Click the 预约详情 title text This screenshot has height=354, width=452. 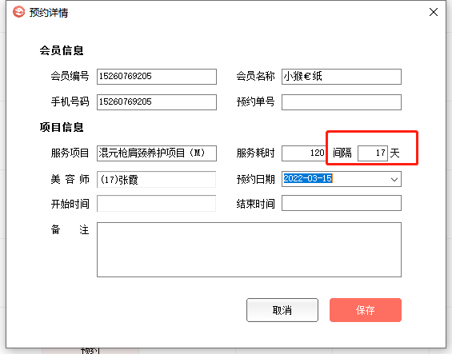coord(49,13)
